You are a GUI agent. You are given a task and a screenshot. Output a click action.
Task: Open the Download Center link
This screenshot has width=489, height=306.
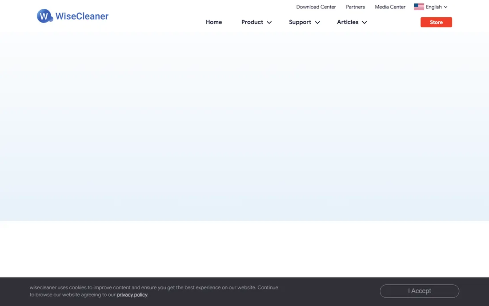click(316, 7)
